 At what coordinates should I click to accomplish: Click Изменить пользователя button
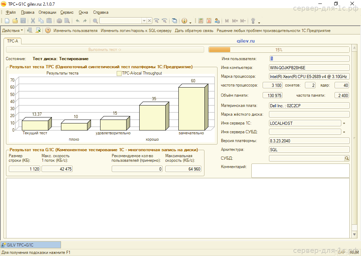75,31
